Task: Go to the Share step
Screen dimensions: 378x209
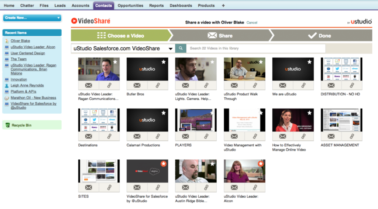Action: tap(220, 36)
